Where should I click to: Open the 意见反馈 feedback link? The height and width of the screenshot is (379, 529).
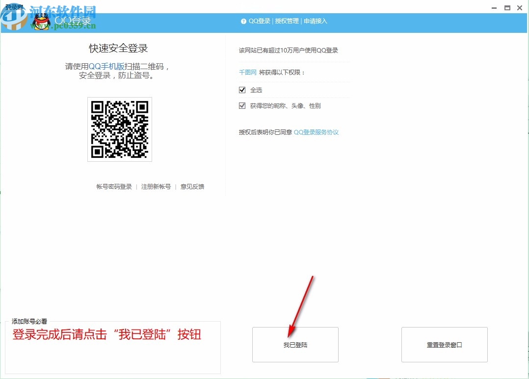pos(192,187)
